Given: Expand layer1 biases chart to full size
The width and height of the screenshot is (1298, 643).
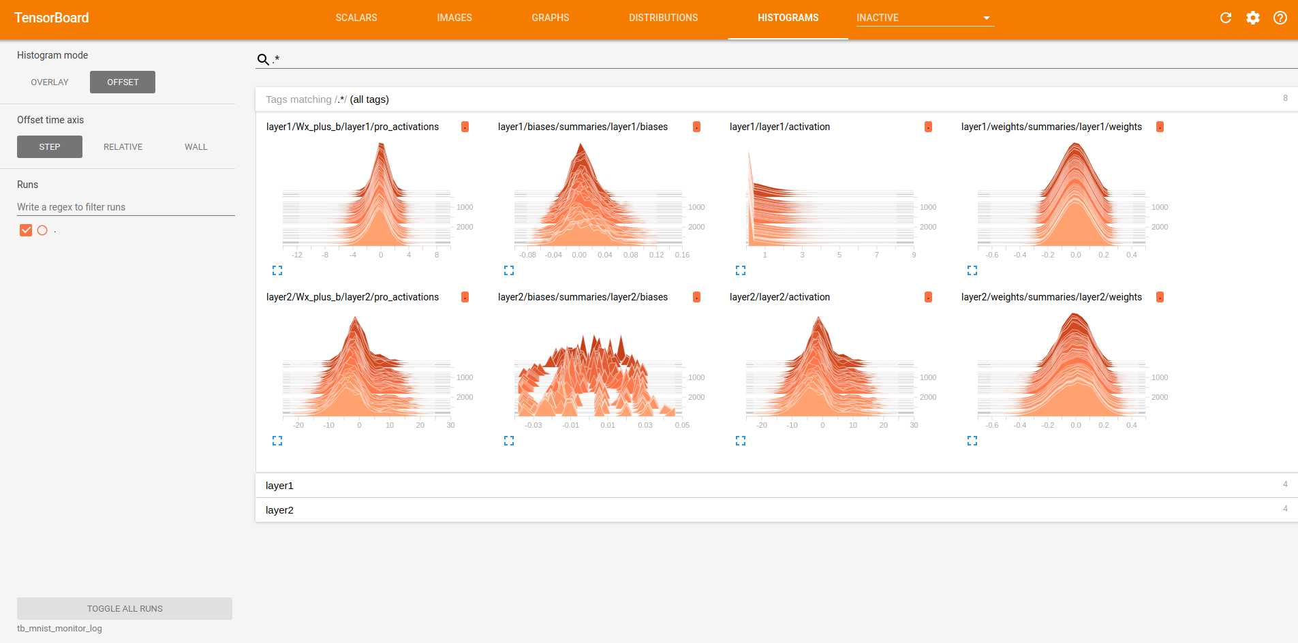Looking at the screenshot, I should point(509,270).
